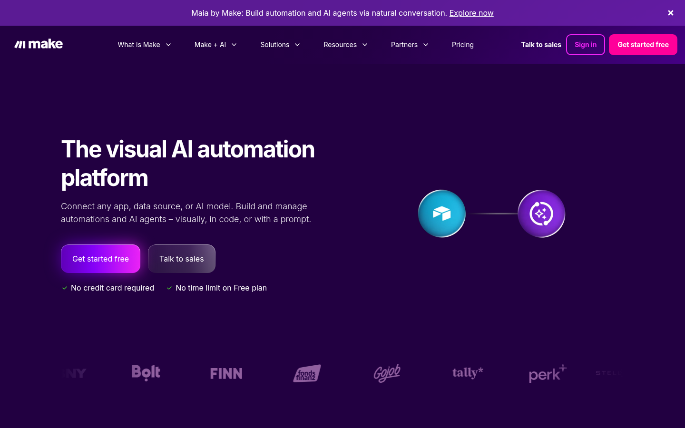Go to the Pricing page
Viewport: 685px width, 428px height.
pos(463,45)
